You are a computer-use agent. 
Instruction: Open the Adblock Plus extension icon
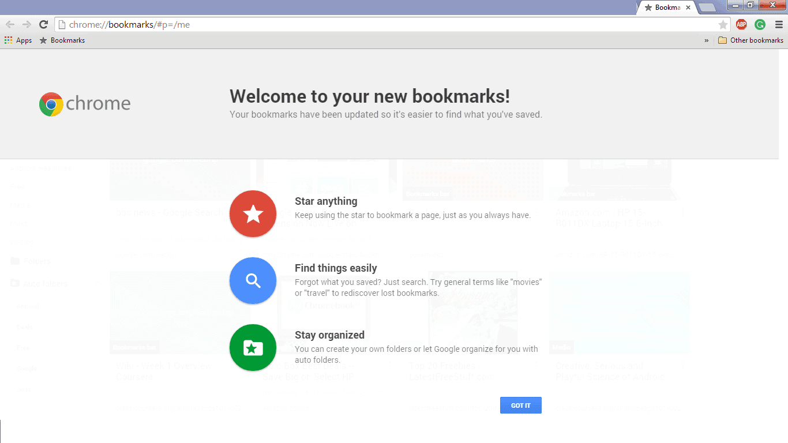tap(741, 24)
